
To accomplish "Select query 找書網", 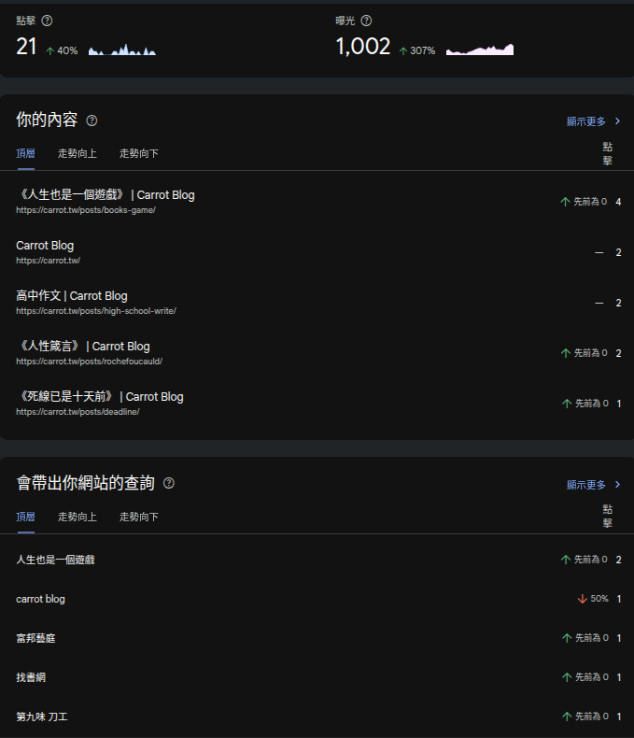I will click(x=31, y=677).
